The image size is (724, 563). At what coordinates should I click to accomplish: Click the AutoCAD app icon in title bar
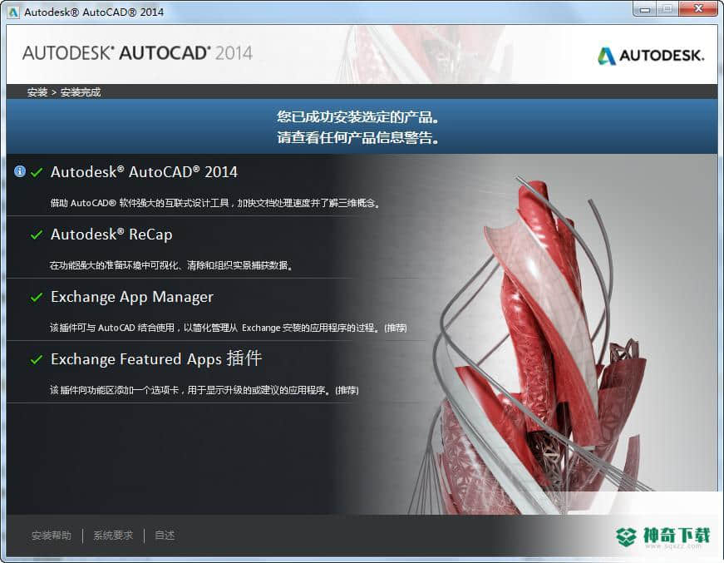pos(13,12)
